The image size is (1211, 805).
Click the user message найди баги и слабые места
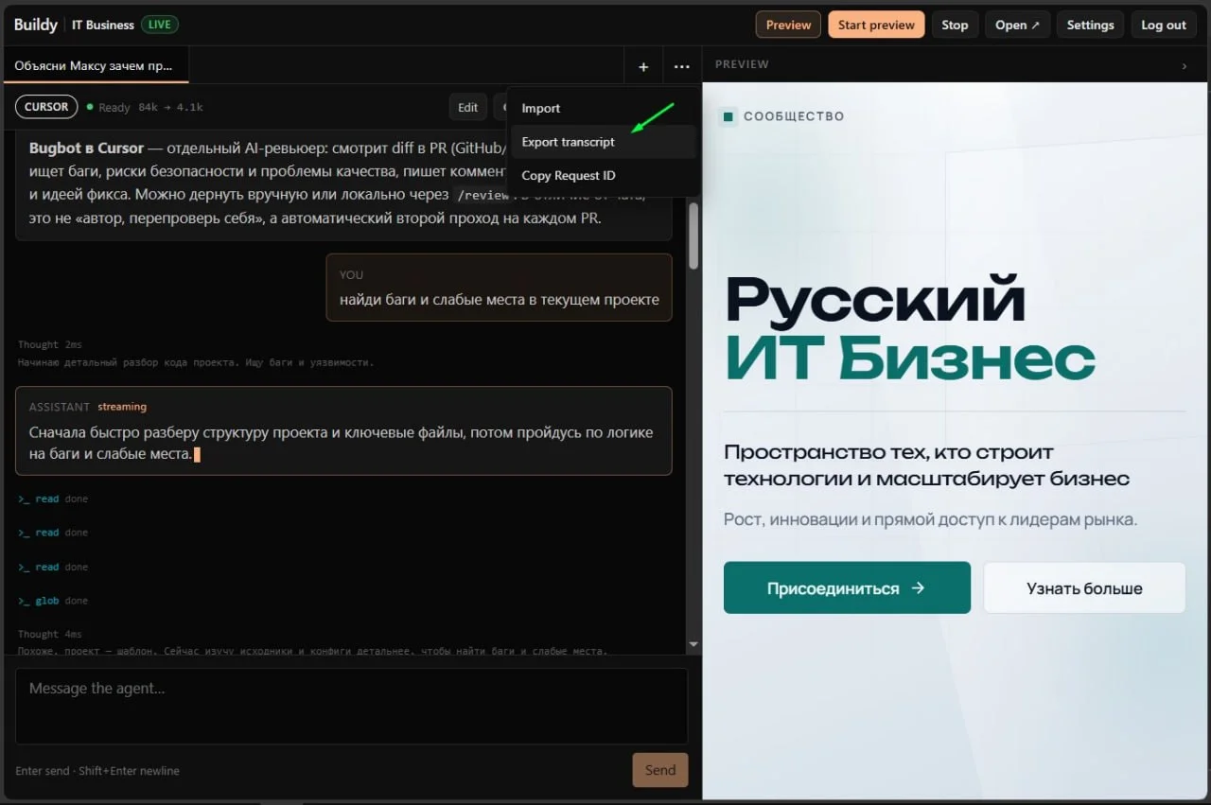click(x=500, y=287)
